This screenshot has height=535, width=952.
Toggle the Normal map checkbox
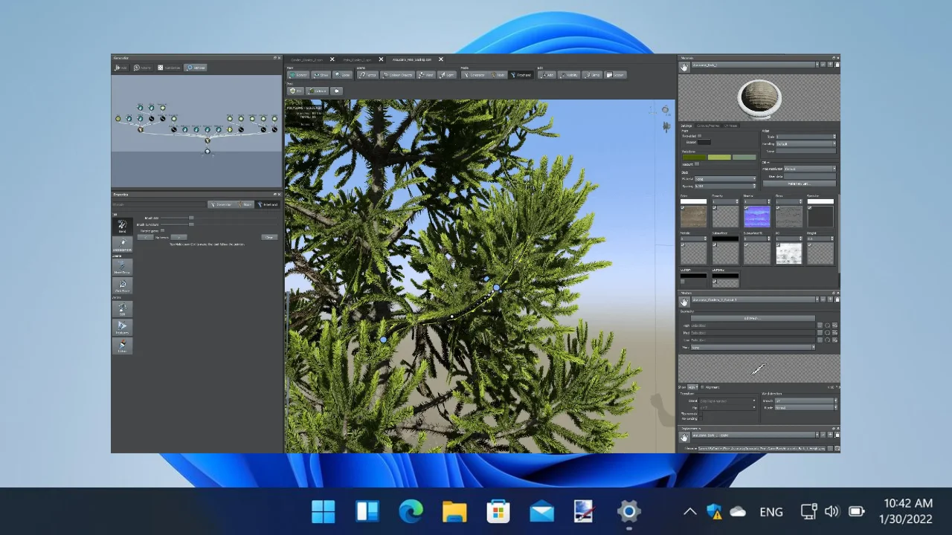click(x=746, y=207)
